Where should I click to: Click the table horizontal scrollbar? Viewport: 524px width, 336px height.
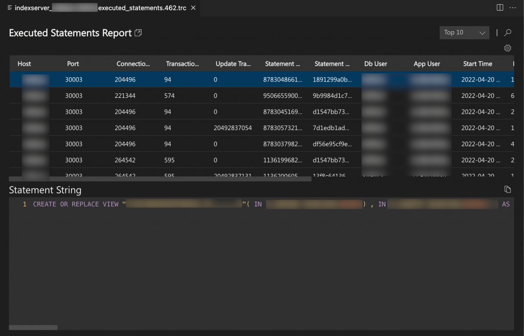click(160, 179)
